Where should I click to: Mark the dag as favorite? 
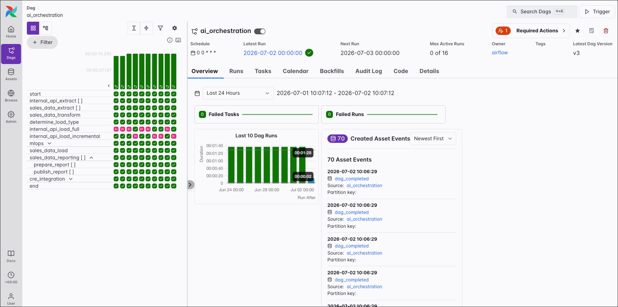(x=578, y=31)
